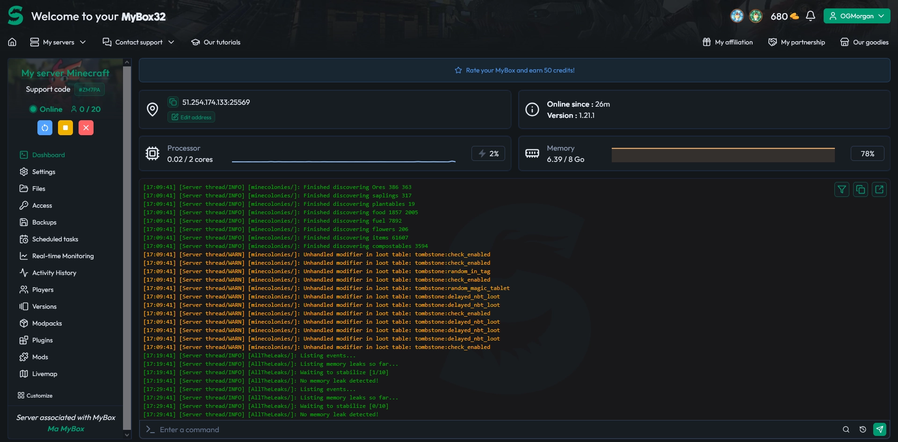Go to Modpacks section
Image resolution: width=898 pixels, height=442 pixels.
tap(47, 323)
